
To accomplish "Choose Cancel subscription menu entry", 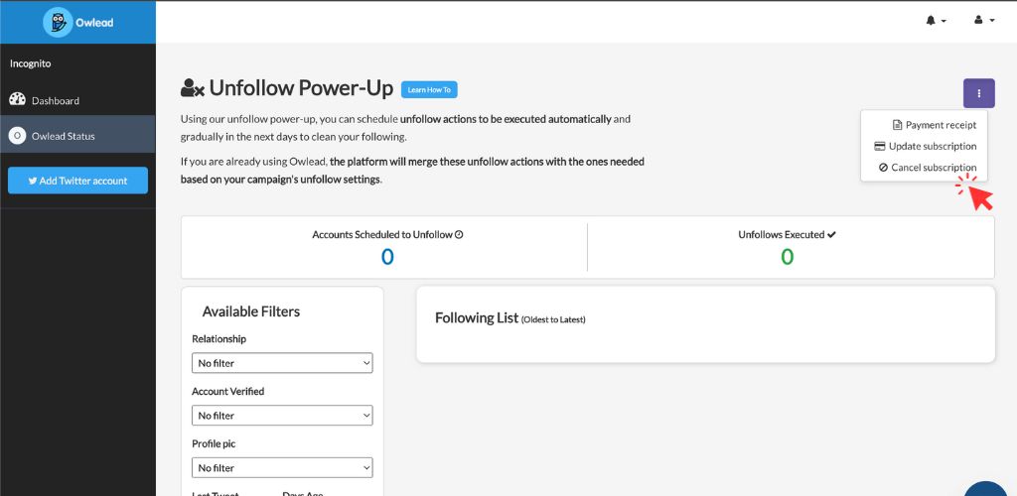I will pos(928,167).
